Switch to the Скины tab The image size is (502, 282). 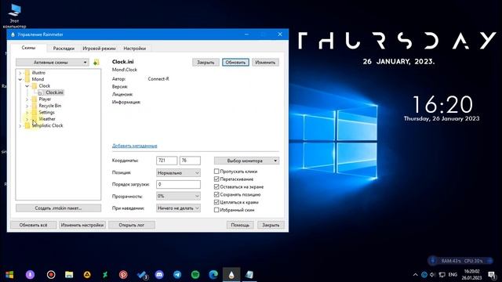[29, 48]
